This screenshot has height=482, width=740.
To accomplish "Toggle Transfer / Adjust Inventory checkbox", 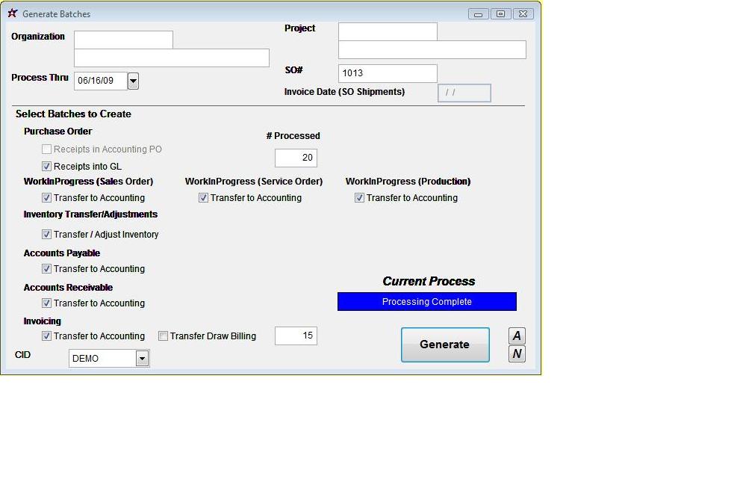I will (x=46, y=235).
